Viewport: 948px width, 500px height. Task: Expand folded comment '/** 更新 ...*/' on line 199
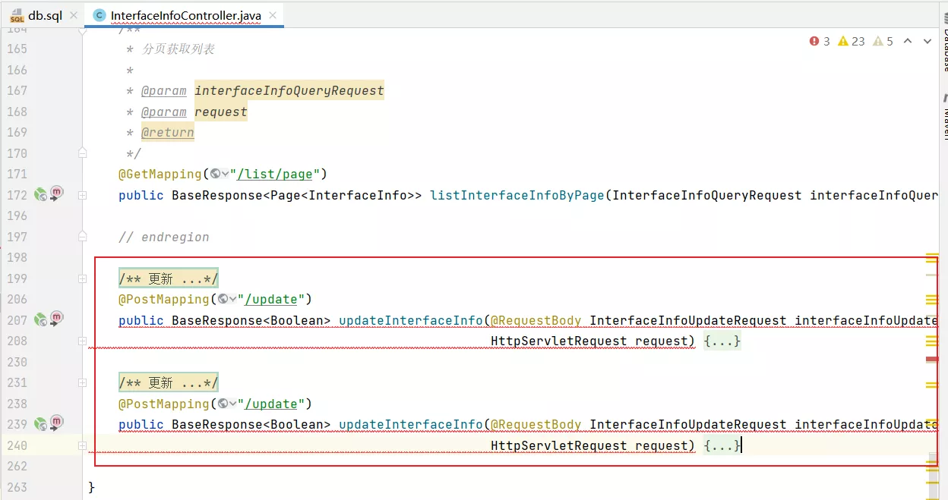[168, 278]
